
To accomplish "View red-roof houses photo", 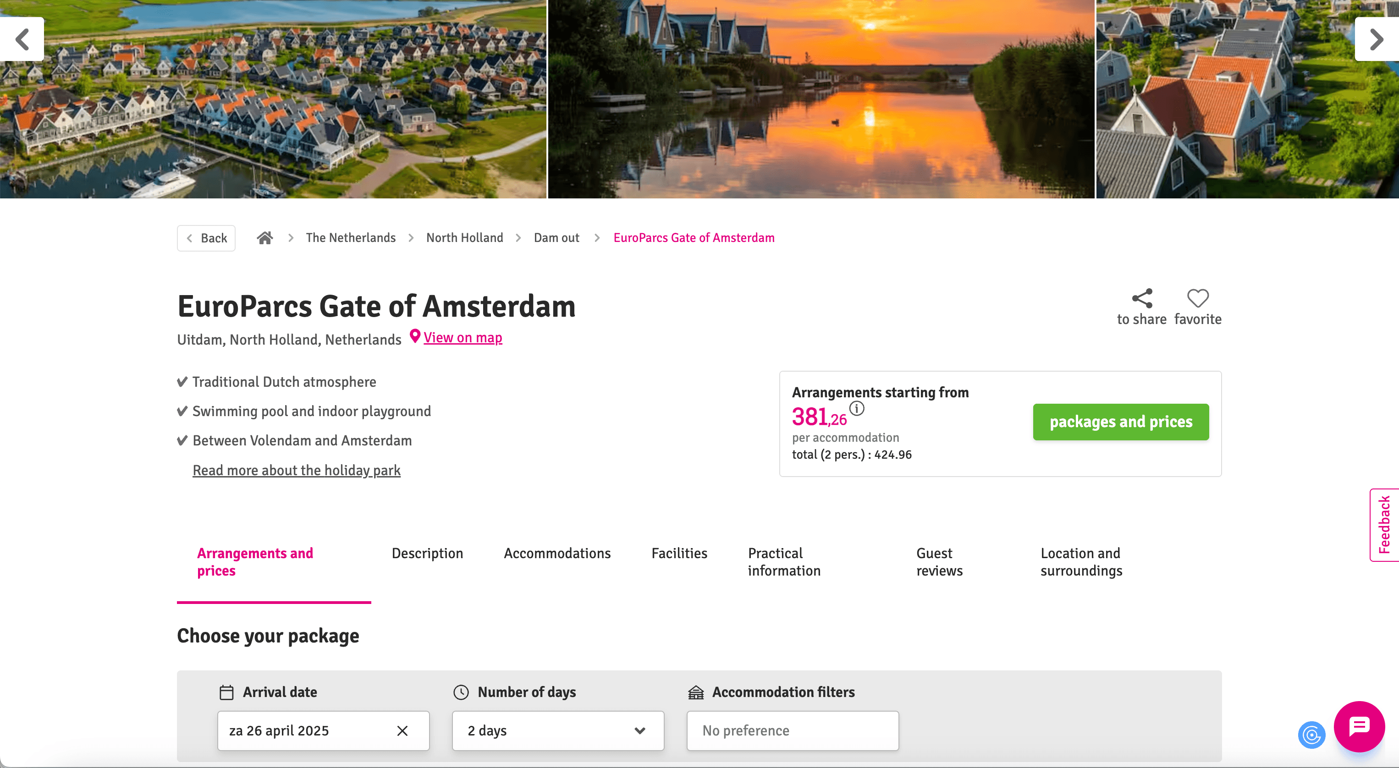I will pyautogui.click(x=1247, y=99).
